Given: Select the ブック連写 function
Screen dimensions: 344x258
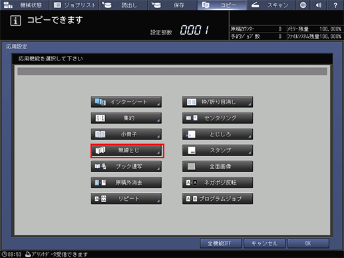Looking at the screenshot, I should 126,166.
